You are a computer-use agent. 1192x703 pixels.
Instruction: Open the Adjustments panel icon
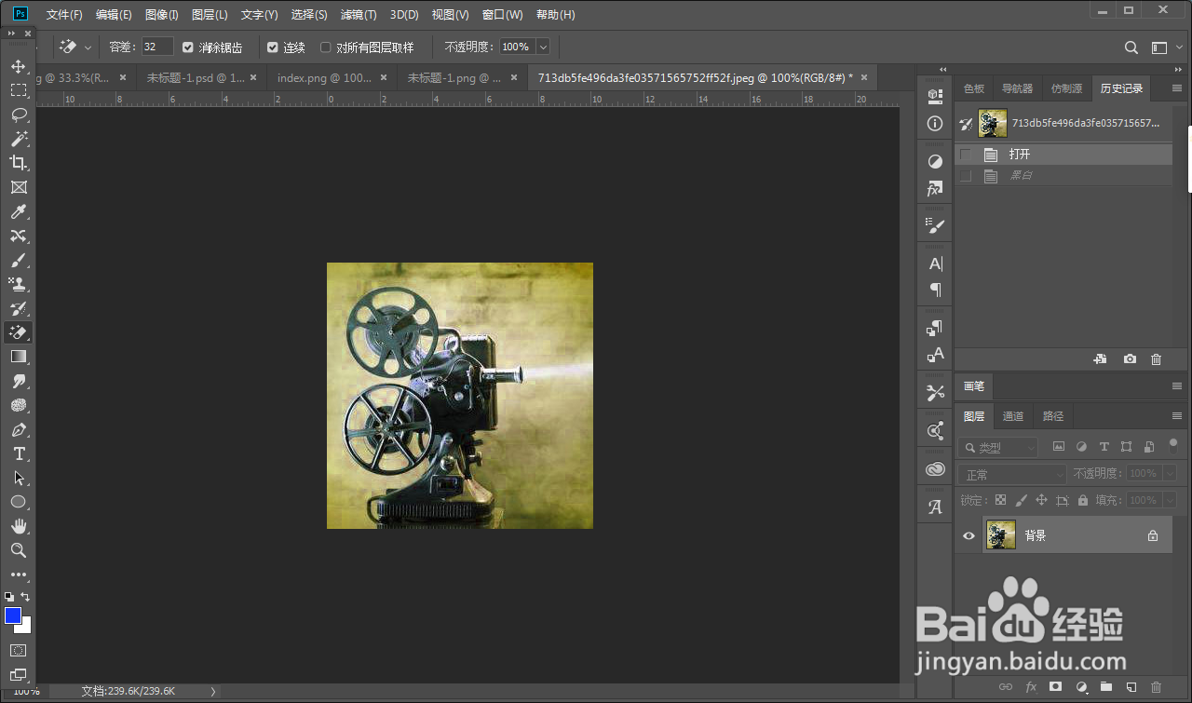[935, 161]
